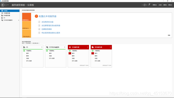Click 将此服务器连接到云服务 link
Image resolution: width=174 pixels, height=98 pixels.
(51, 33)
